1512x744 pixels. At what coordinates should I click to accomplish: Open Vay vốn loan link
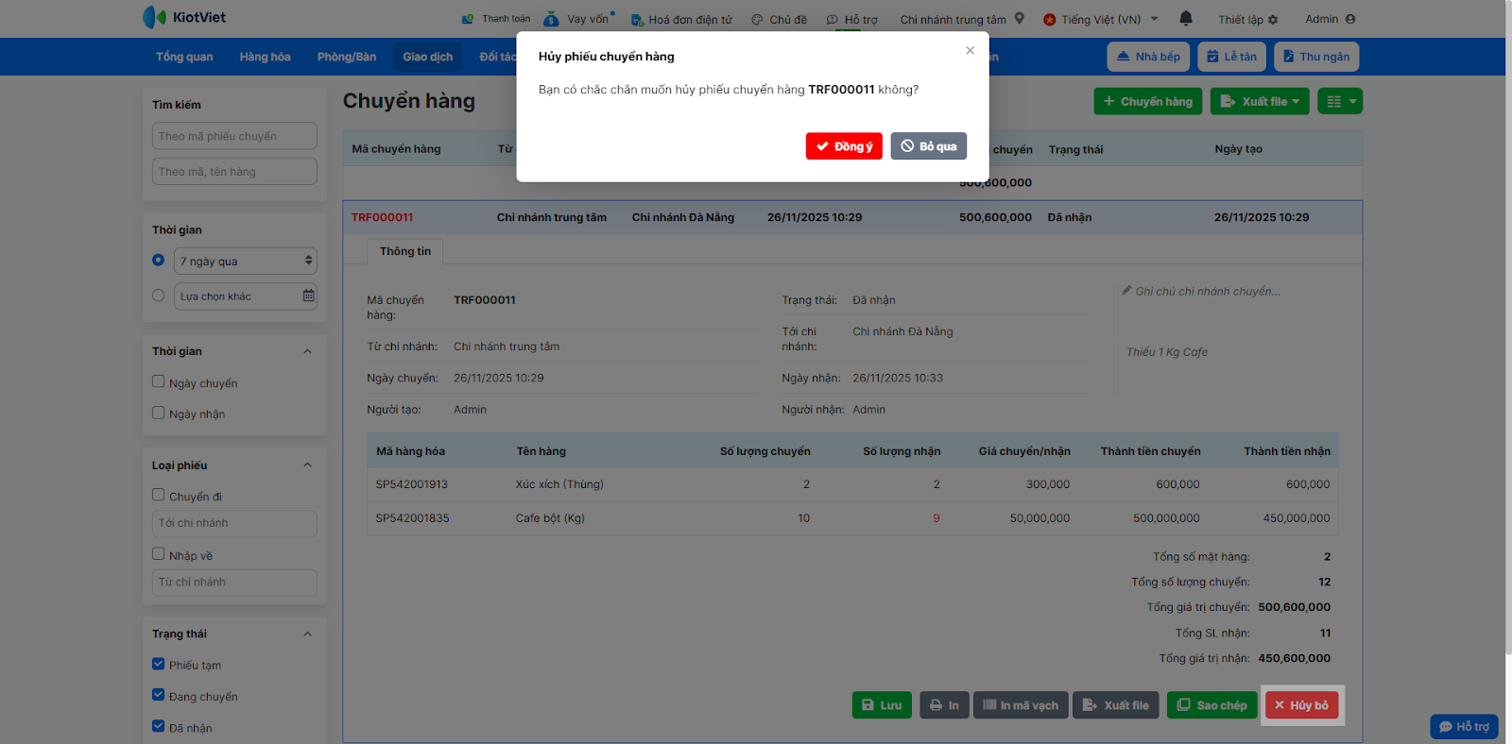[x=578, y=19]
